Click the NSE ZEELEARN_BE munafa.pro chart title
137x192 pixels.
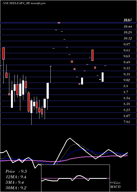point(24,3)
